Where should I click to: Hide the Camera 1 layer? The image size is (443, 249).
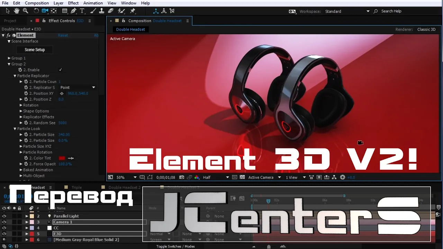(x=4, y=222)
